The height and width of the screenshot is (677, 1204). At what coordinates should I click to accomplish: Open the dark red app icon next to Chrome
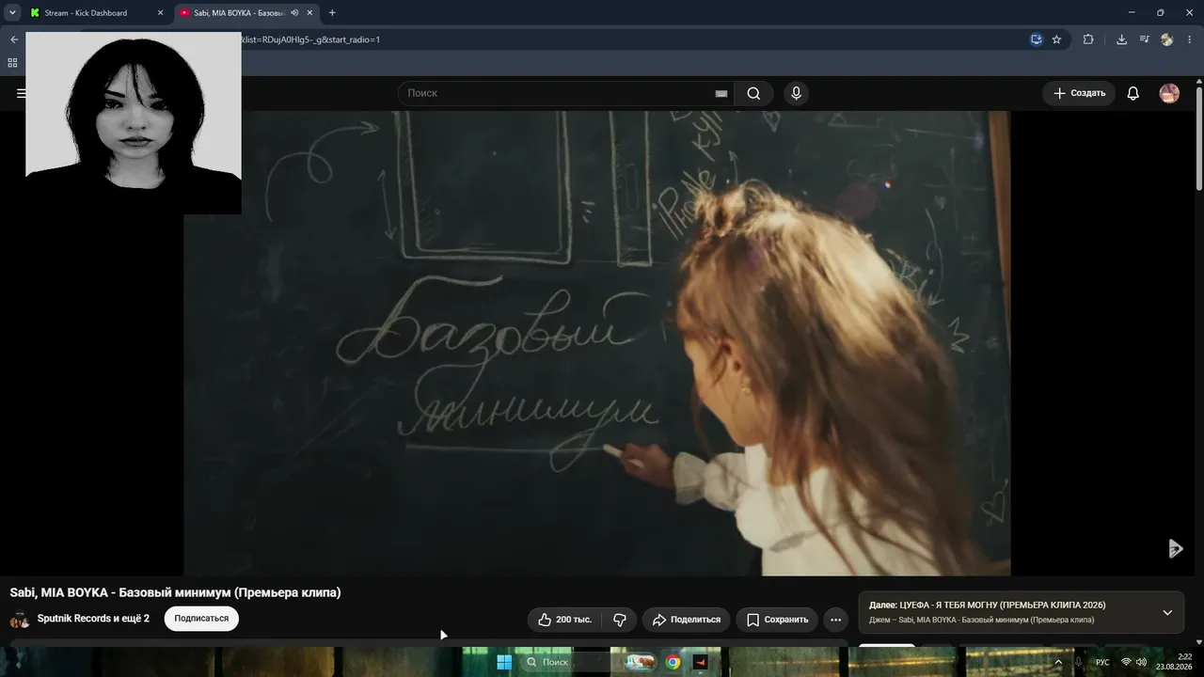[700, 662]
